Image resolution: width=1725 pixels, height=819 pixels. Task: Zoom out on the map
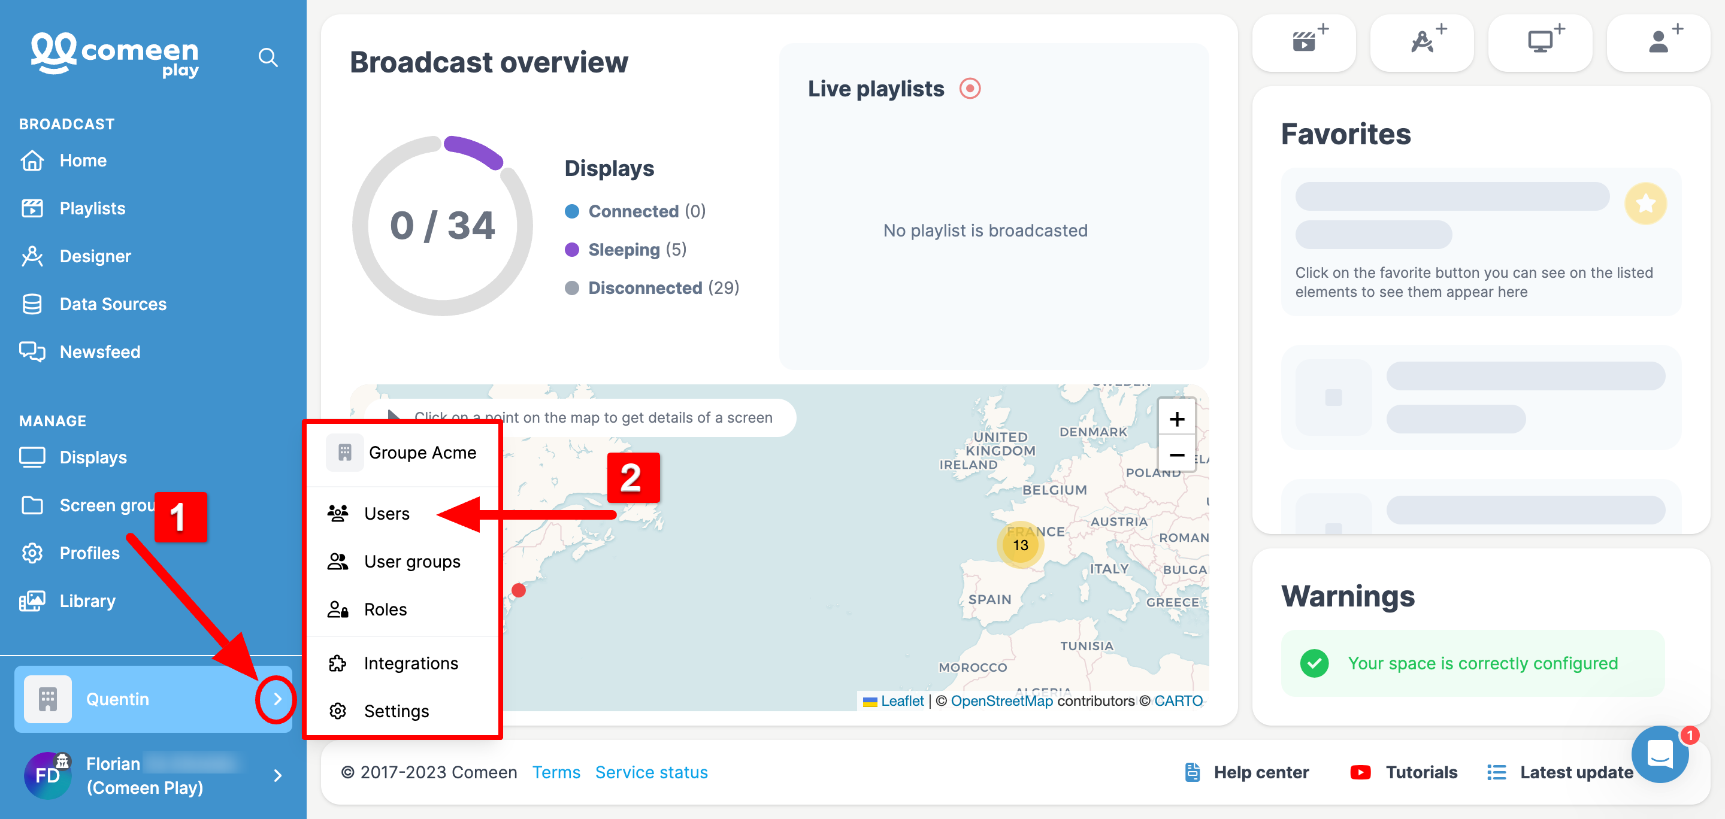[x=1176, y=454]
